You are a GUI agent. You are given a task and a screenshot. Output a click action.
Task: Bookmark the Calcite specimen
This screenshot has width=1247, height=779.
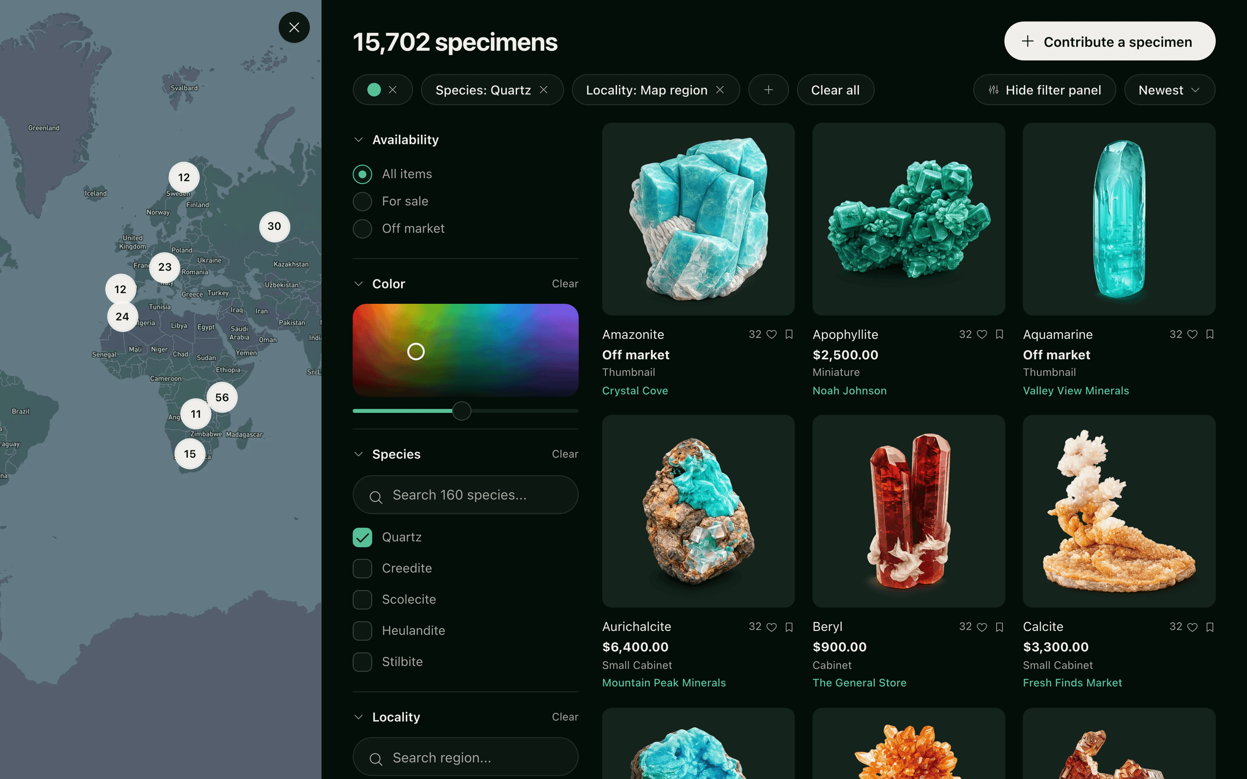(1210, 627)
